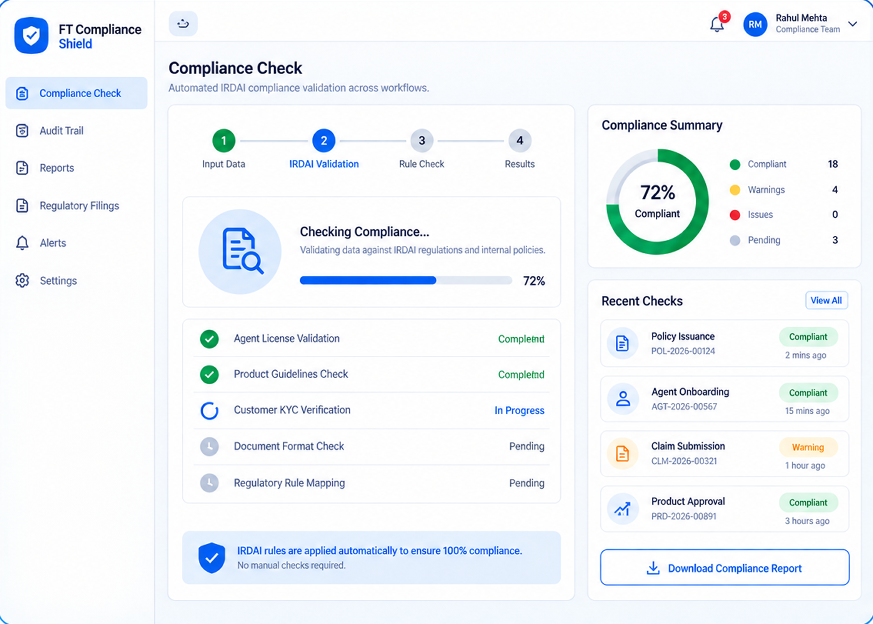Click the sidebar toggle icon in top bar
The width and height of the screenshot is (873, 624).
pos(183,24)
